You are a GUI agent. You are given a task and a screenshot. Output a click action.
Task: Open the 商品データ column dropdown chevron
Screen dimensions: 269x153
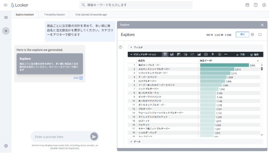[x=258, y=61]
